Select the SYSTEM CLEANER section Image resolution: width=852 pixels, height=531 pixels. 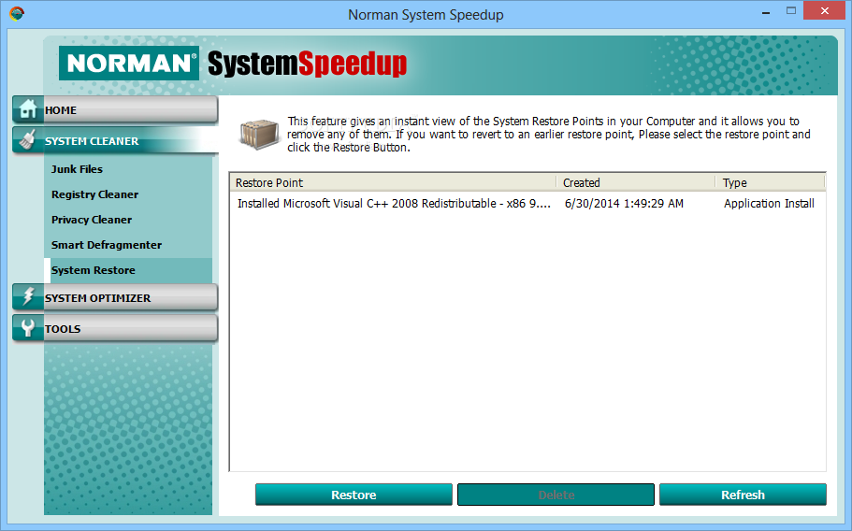115,140
